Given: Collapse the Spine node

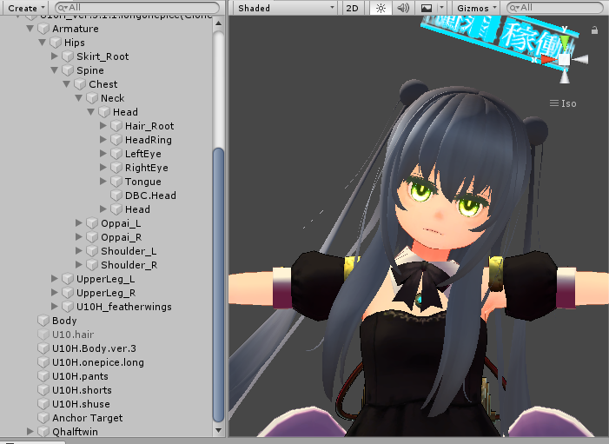Looking at the screenshot, I should pos(55,70).
